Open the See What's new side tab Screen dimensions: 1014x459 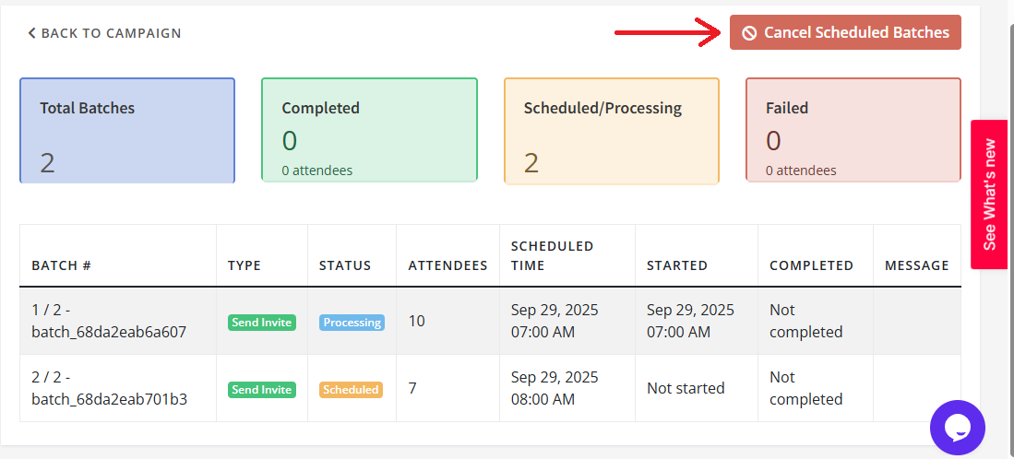(990, 194)
